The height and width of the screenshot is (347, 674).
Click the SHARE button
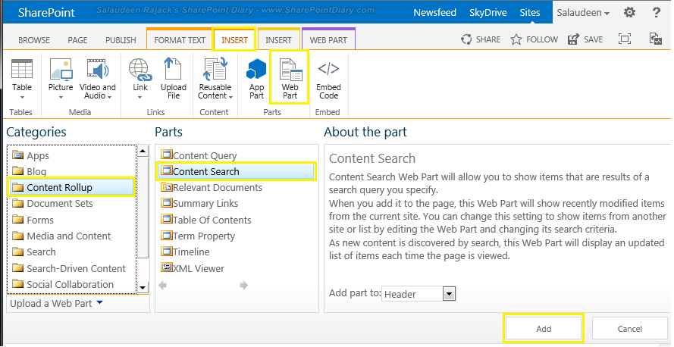[x=481, y=39]
